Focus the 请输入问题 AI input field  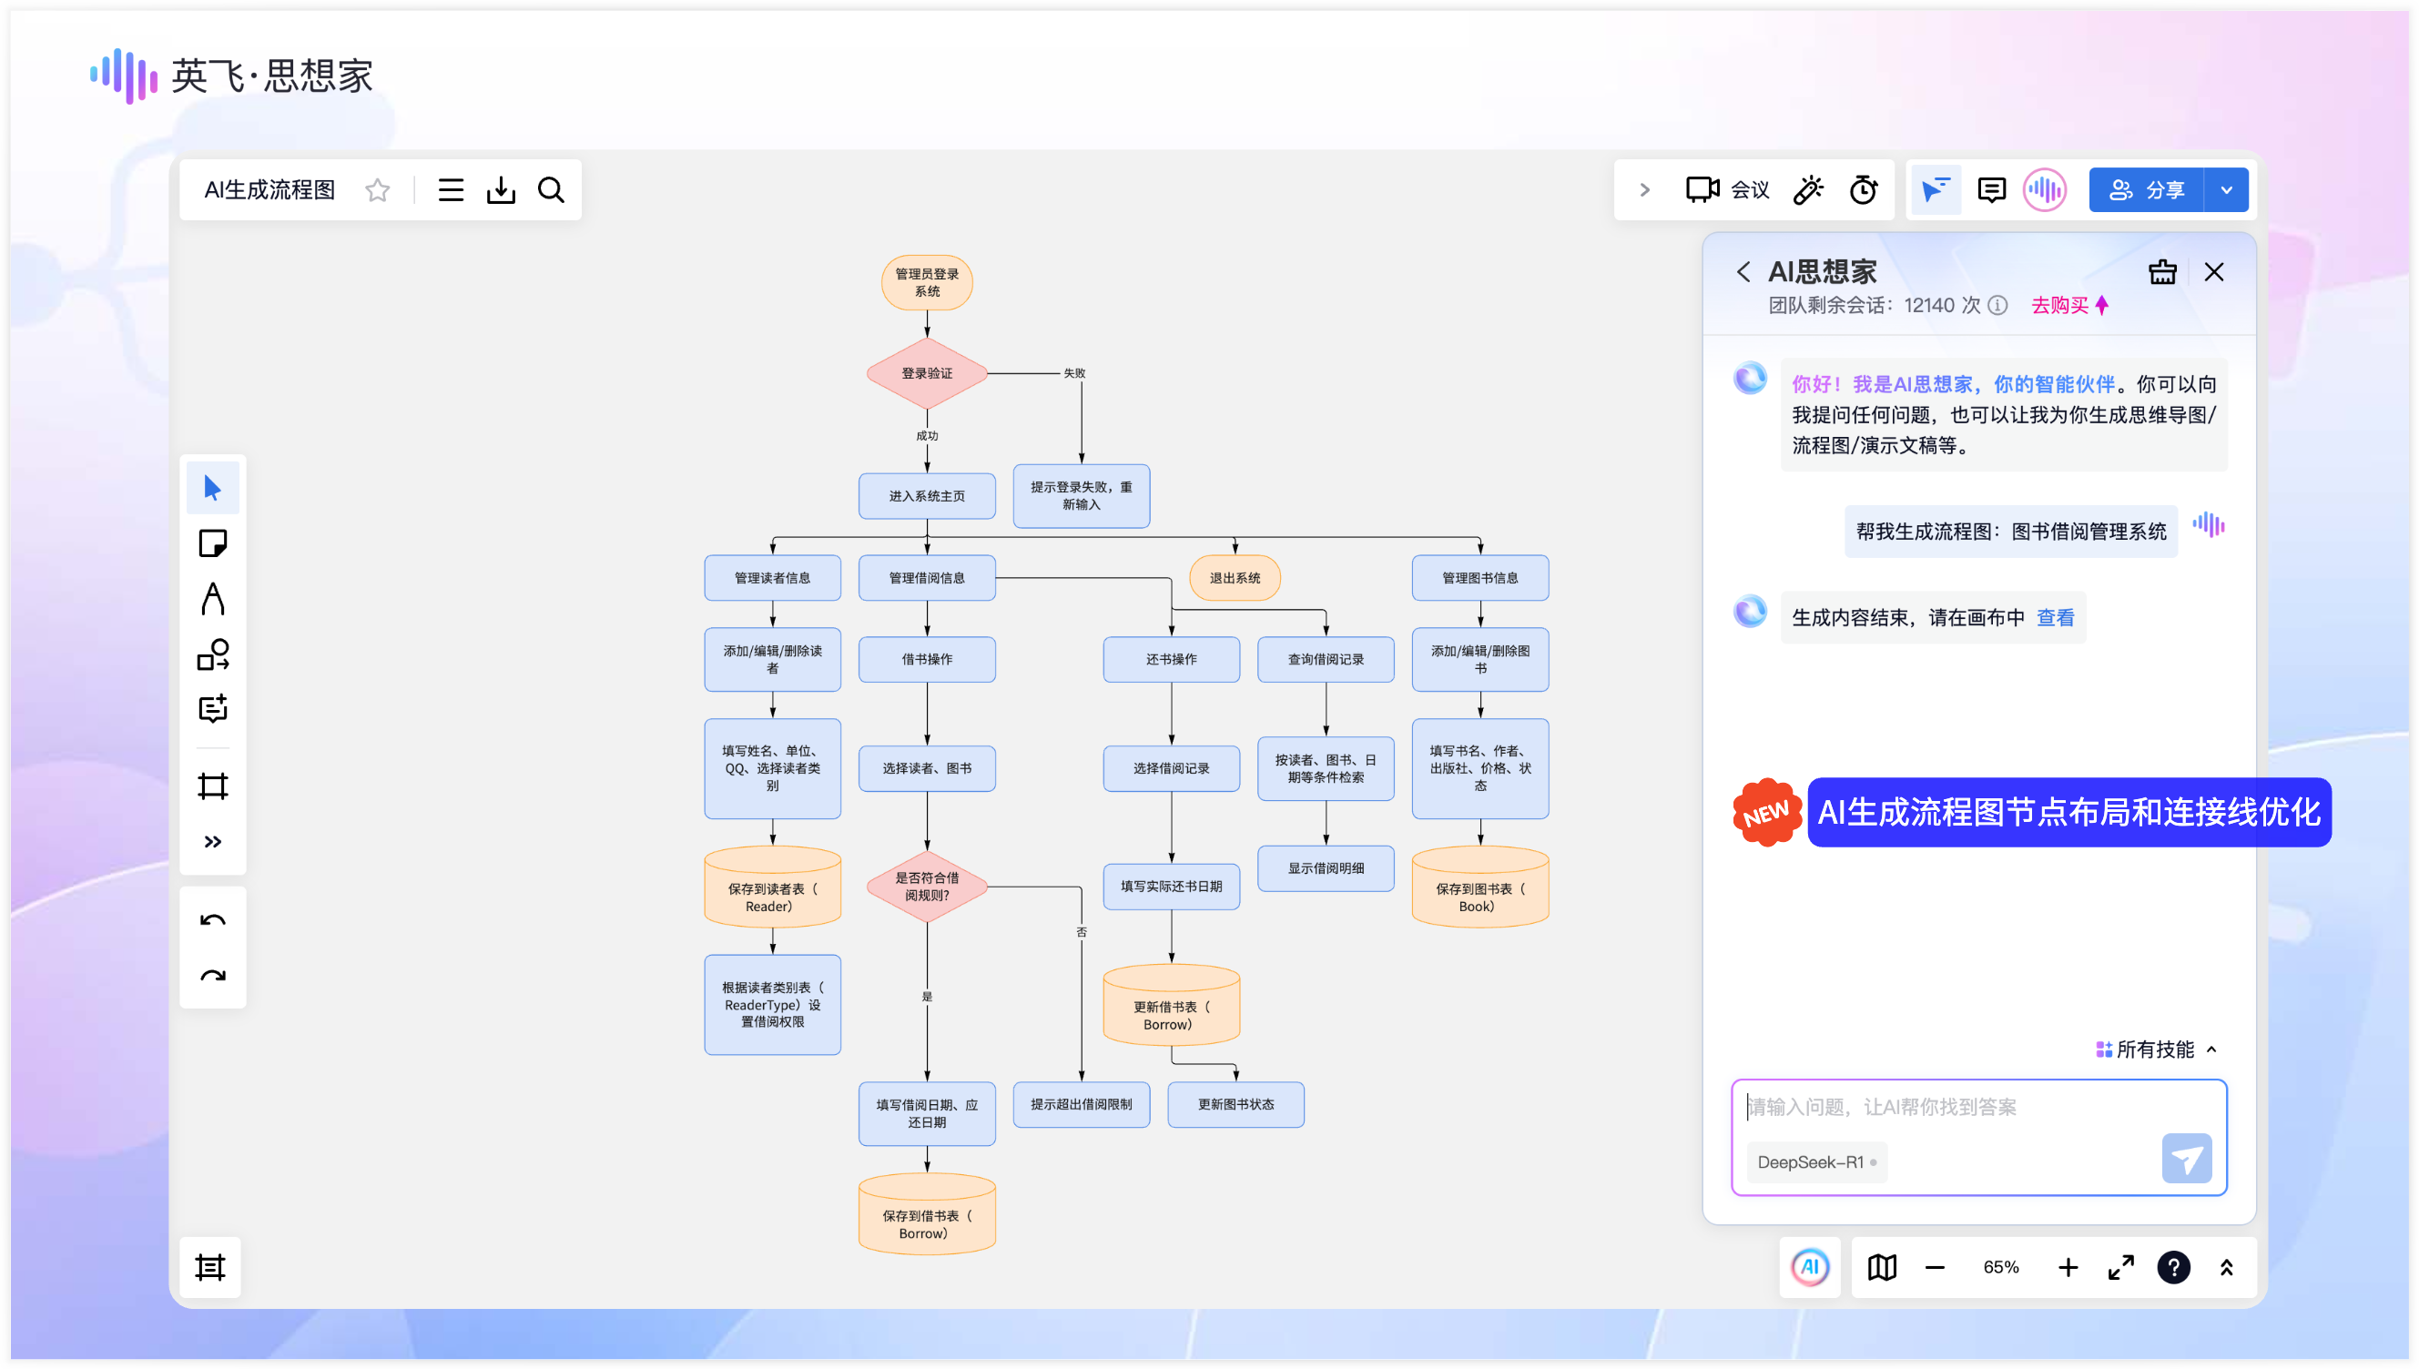click(1978, 1107)
